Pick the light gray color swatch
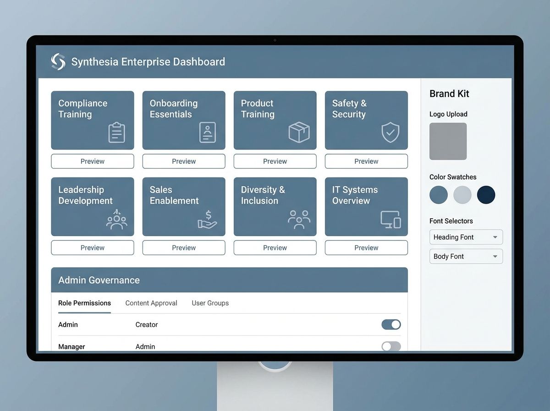 [462, 195]
